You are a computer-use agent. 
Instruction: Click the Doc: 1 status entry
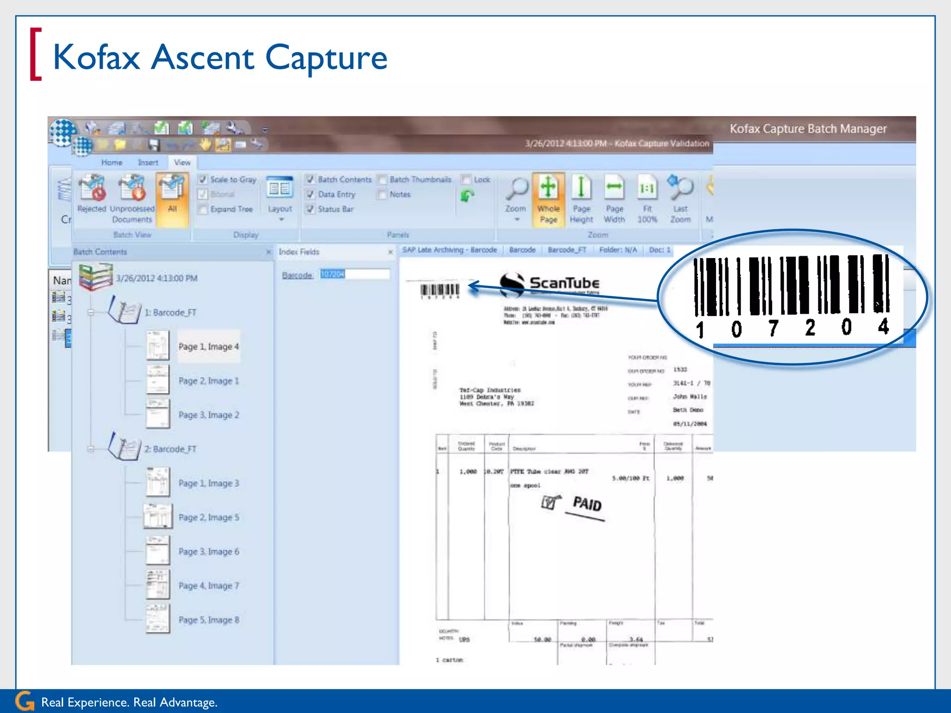coord(660,250)
